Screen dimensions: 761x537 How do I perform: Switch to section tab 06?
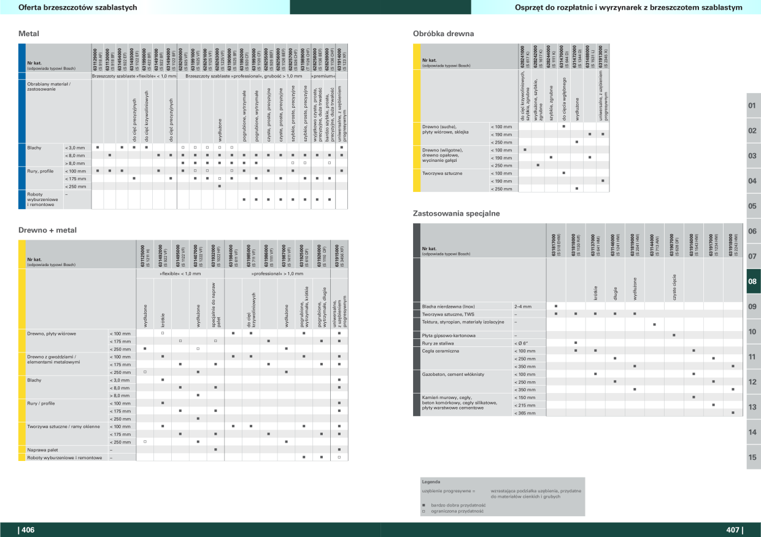pyautogui.click(x=752, y=231)
